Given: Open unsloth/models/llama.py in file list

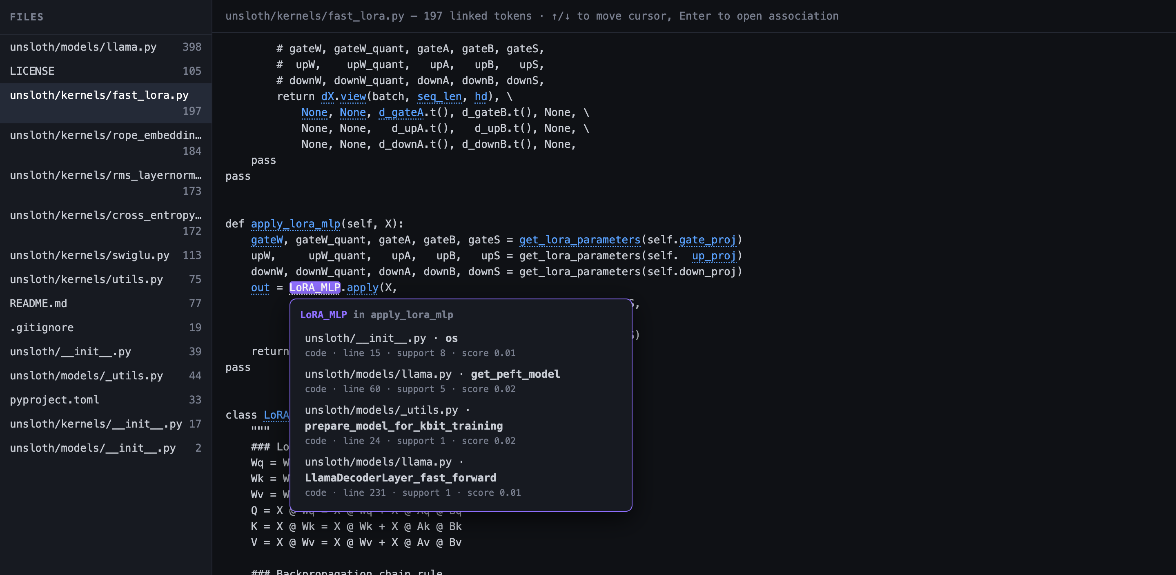Looking at the screenshot, I should coord(105,47).
